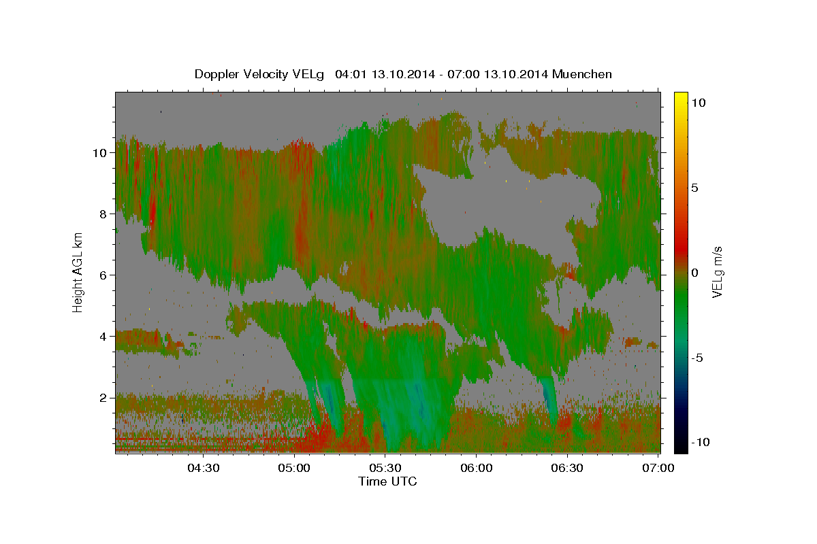817x544 pixels.
Task: Click the height tick label 10
Action: click(x=101, y=152)
